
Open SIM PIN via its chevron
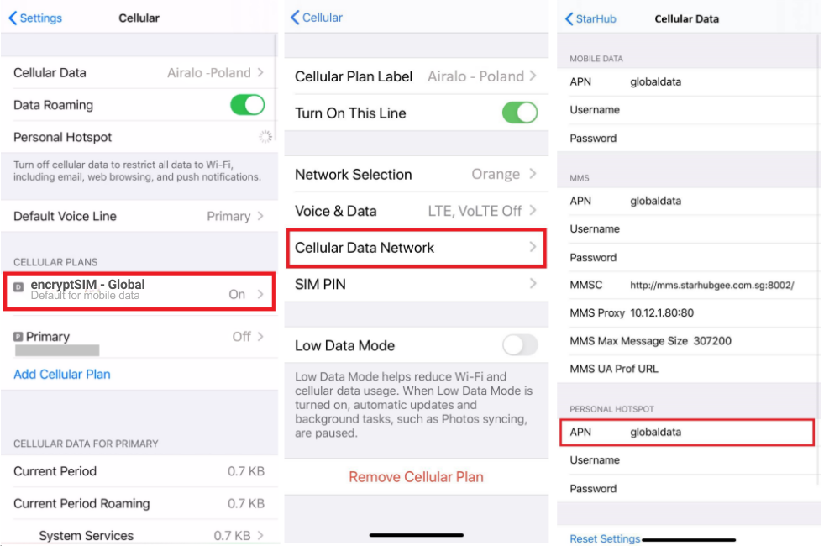click(x=533, y=284)
